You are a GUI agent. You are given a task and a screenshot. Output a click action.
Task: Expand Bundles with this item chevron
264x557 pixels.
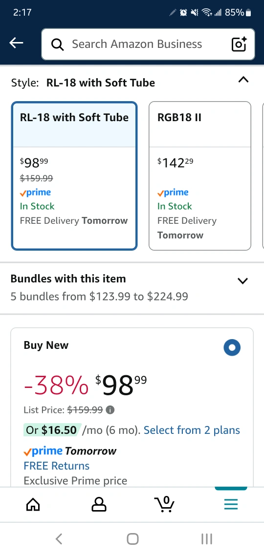[242, 281]
